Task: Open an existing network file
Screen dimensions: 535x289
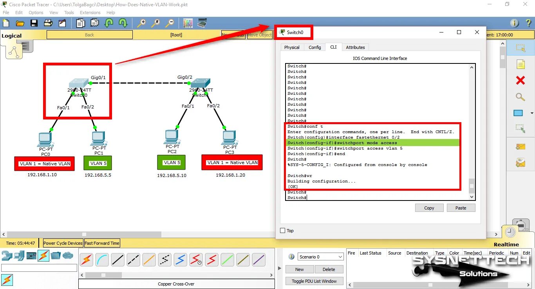Action: 20,23
